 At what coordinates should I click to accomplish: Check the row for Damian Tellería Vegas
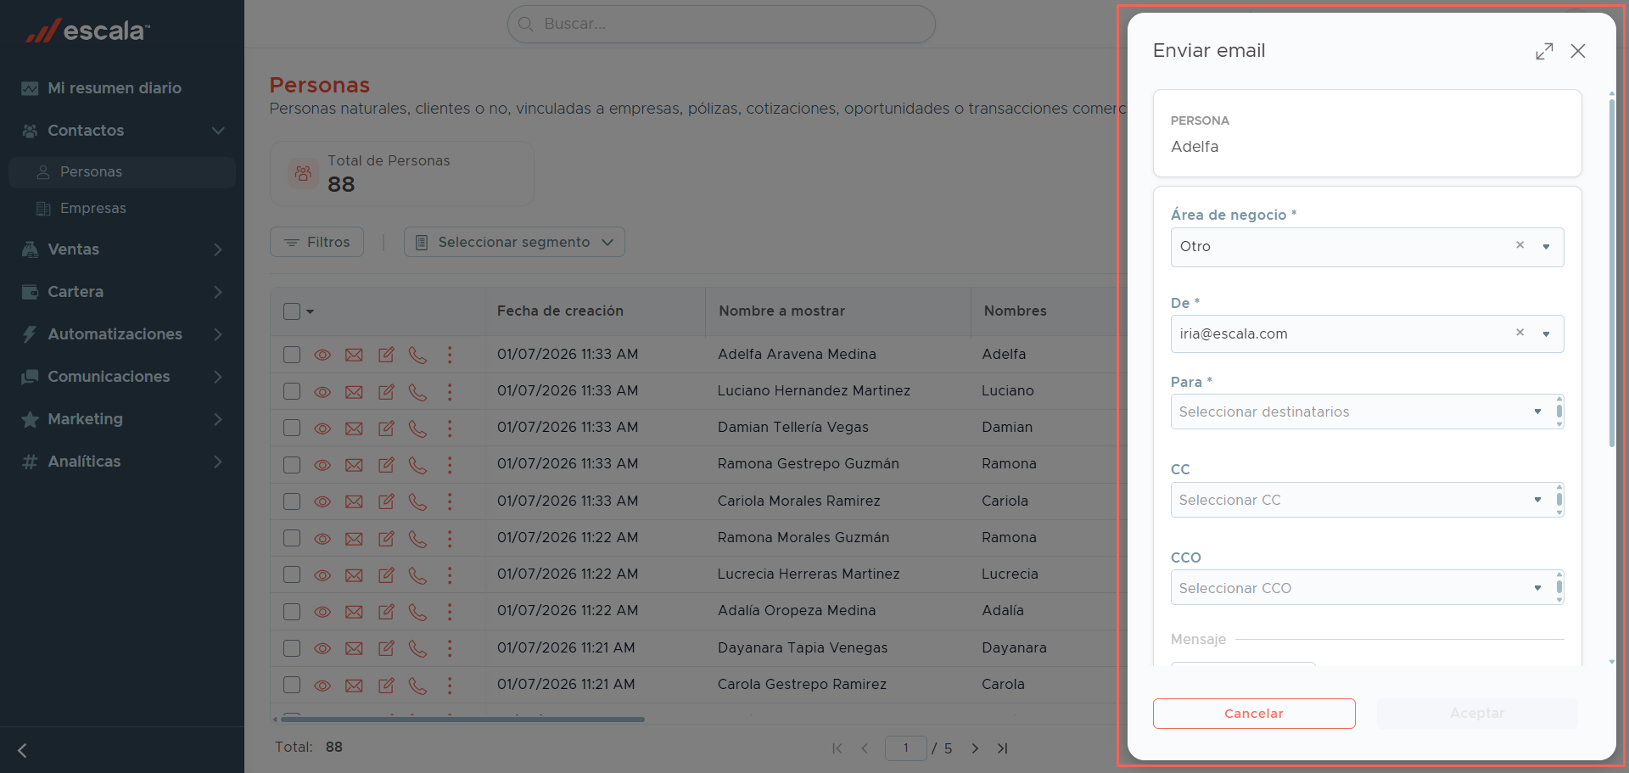pos(292,428)
